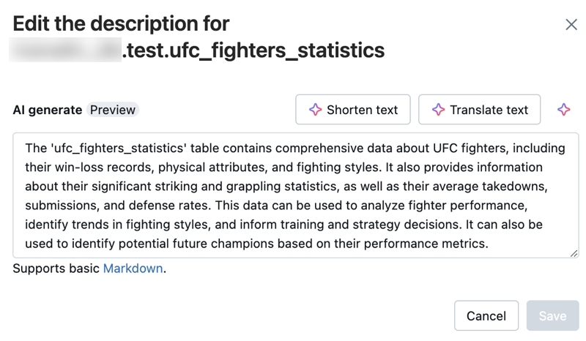
Task: Click the Preview badge
Action: click(x=113, y=110)
